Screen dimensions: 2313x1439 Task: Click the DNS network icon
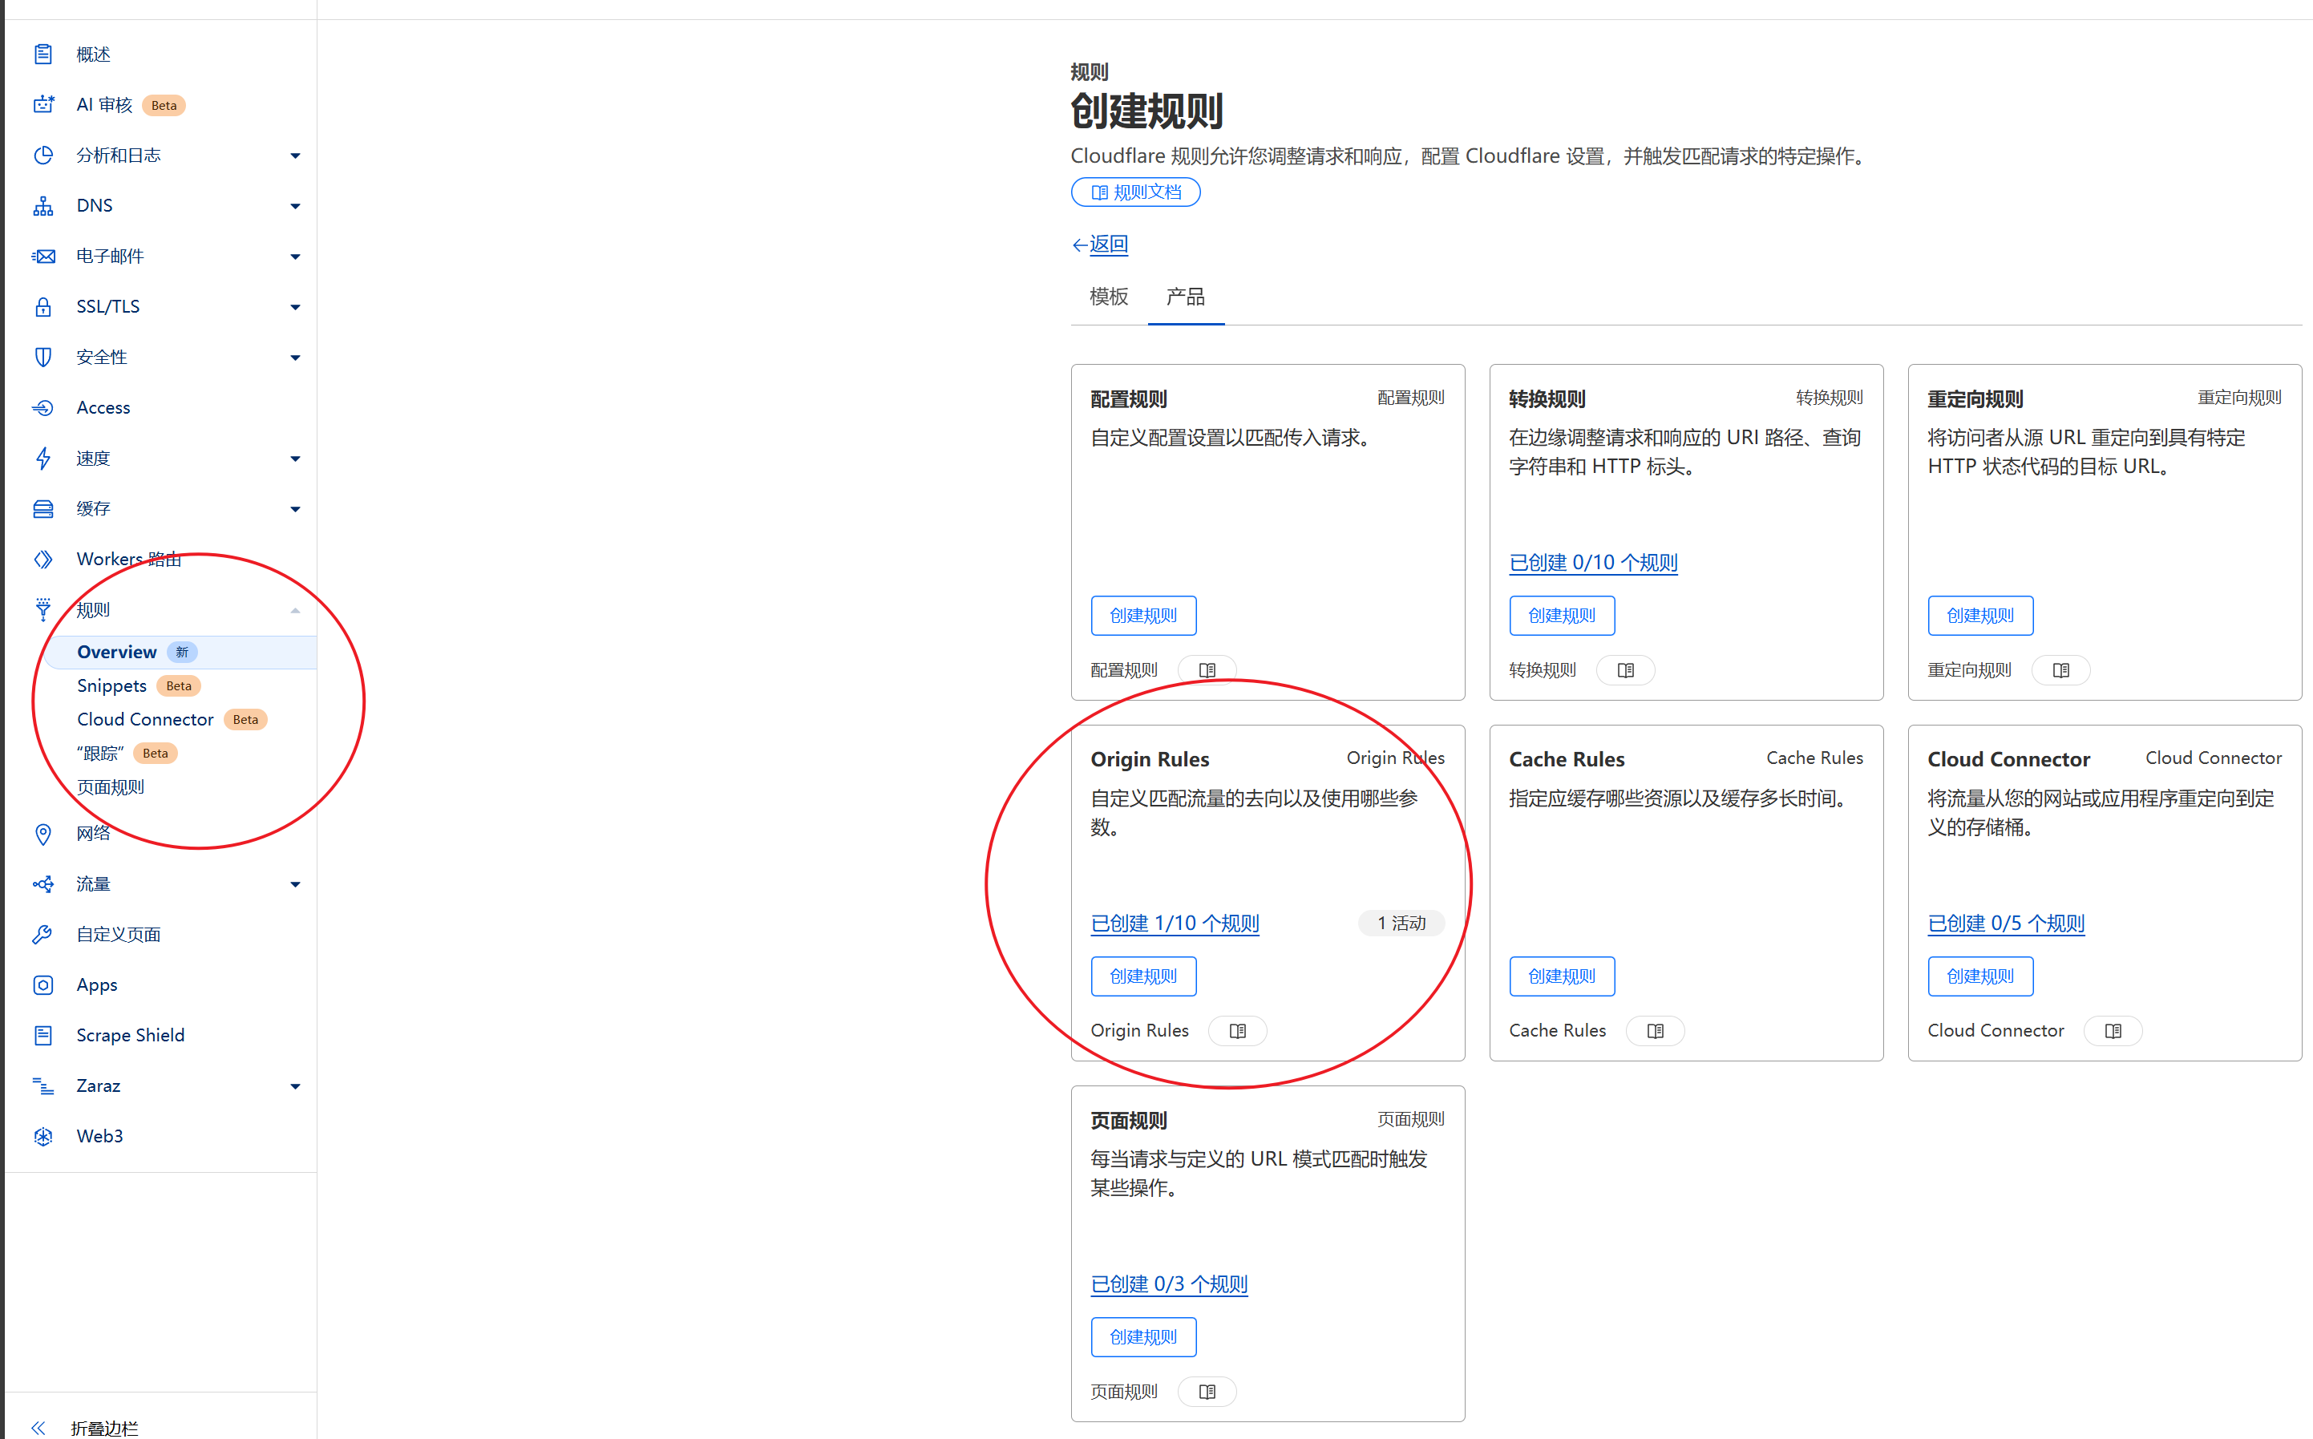tap(42, 205)
